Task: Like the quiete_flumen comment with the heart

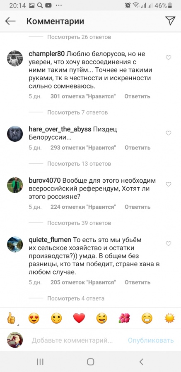Action: (x=169, y=243)
